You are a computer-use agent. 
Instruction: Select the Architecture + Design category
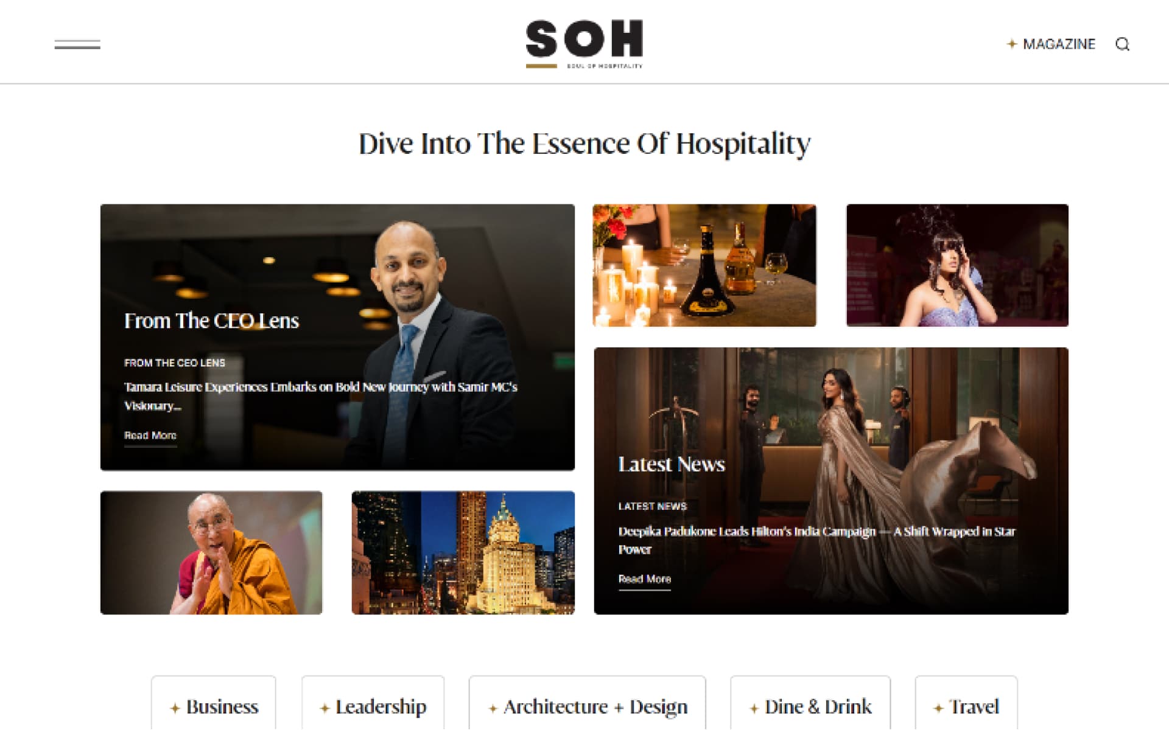point(587,706)
